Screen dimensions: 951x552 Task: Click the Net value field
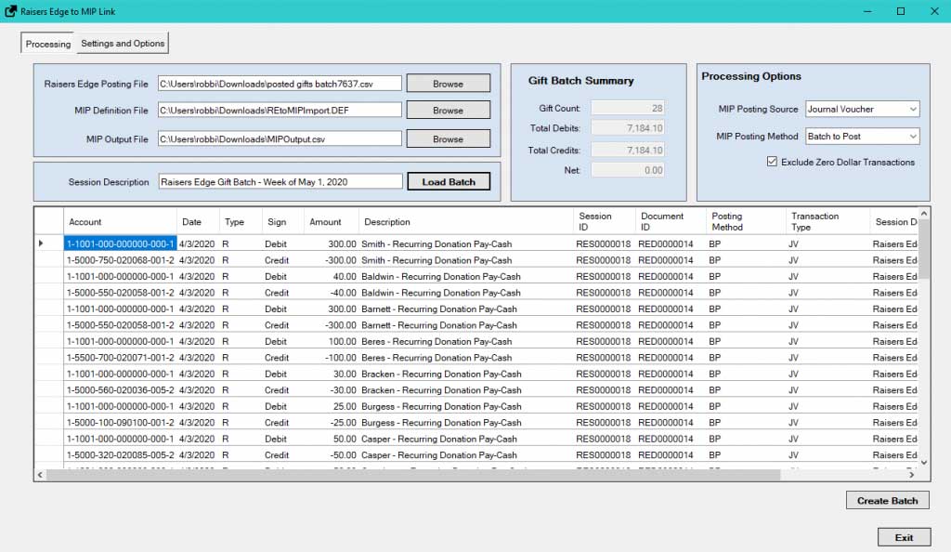click(x=628, y=170)
